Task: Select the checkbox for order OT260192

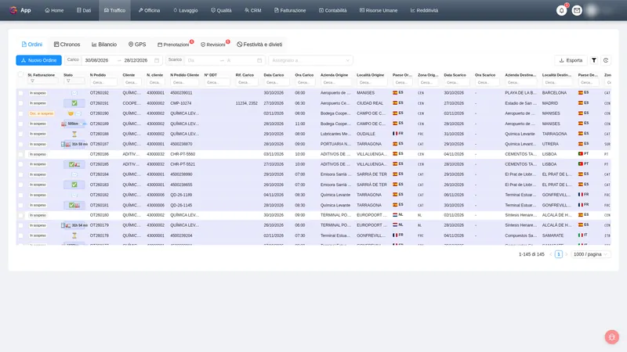Action: pyautogui.click(x=21, y=93)
